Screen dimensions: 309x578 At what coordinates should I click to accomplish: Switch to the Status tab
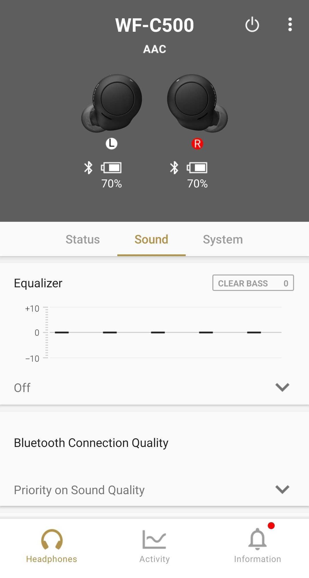pyautogui.click(x=83, y=240)
